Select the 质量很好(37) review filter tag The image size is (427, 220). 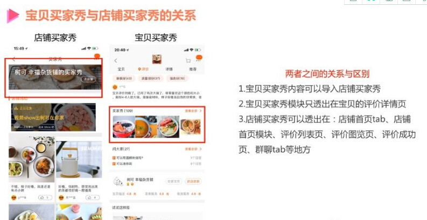click(151, 79)
